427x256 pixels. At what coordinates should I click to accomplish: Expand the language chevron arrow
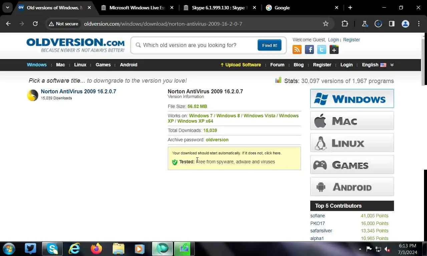[392, 65]
